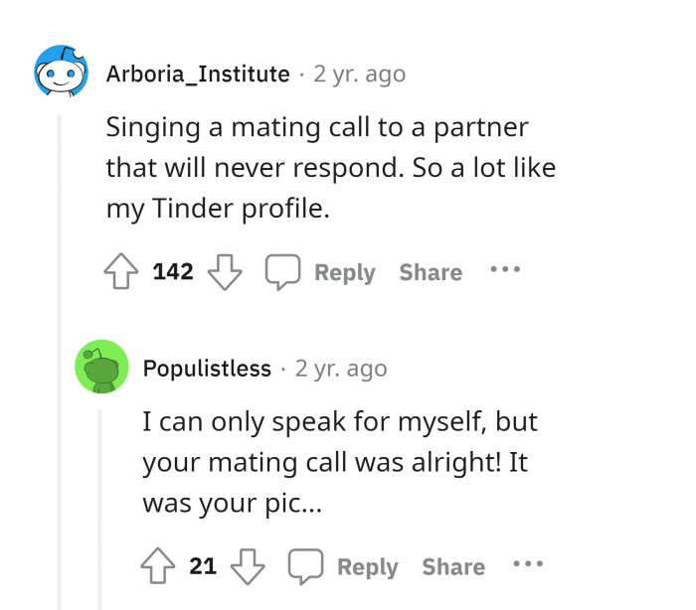Visit the Arboria_Institute username link
696x610 pixels.
(x=198, y=74)
